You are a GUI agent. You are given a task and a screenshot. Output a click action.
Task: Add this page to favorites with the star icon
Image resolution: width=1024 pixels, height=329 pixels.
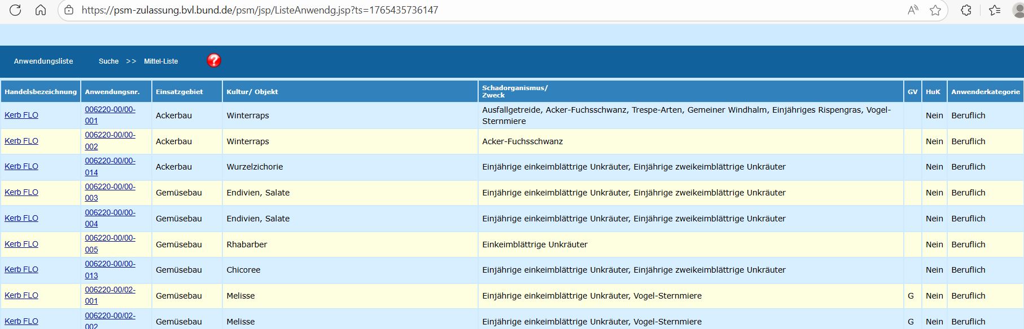tap(935, 10)
